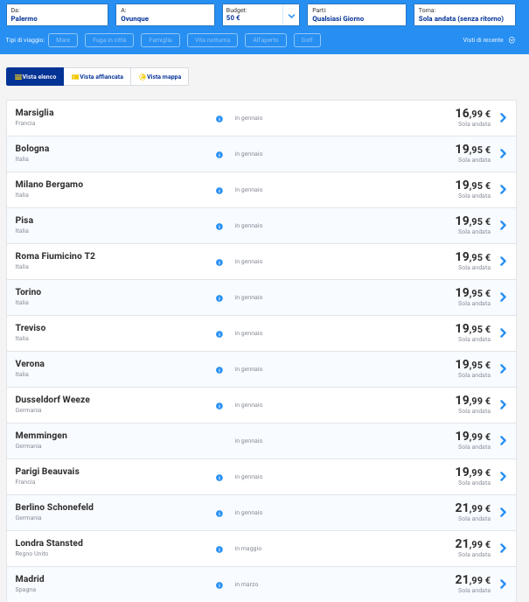Open the Budget 50 € dropdown
529x602 pixels.
[290, 15]
